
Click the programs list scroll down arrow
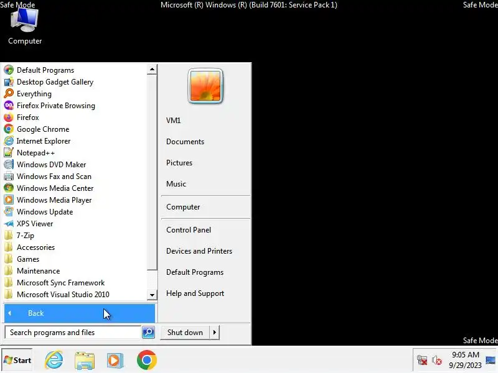tap(152, 295)
